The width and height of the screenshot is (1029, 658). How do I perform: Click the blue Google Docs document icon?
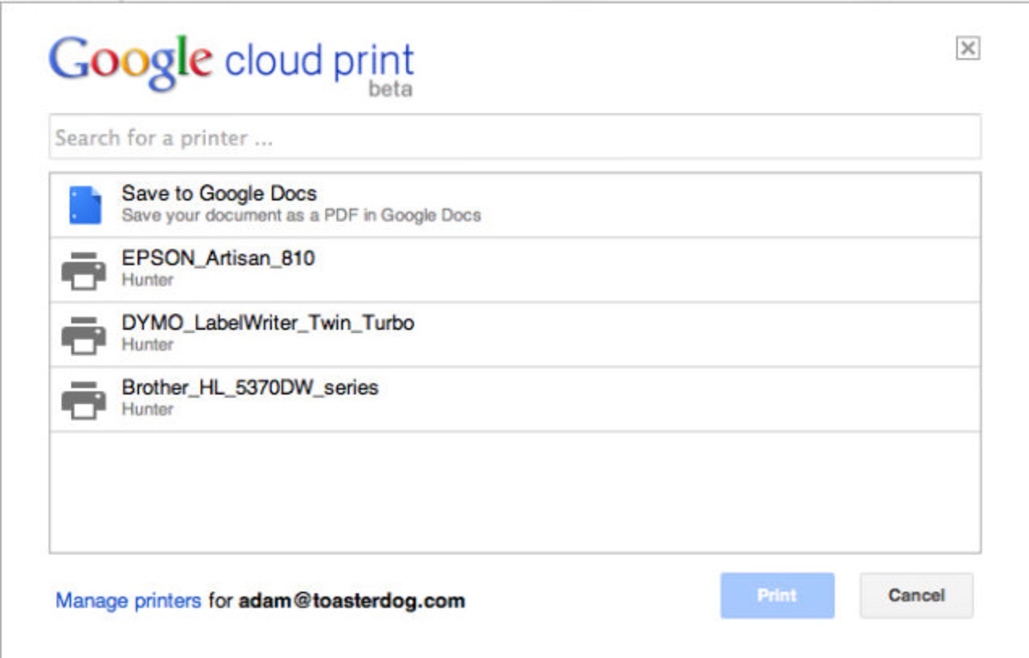85,205
